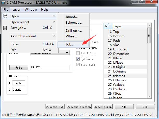Click the status bar file path
Viewport: 159px width, 119px height.
[77, 115]
